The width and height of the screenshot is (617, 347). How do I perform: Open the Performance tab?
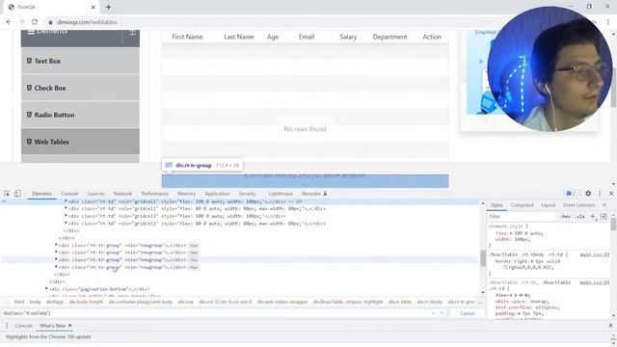[154, 194]
